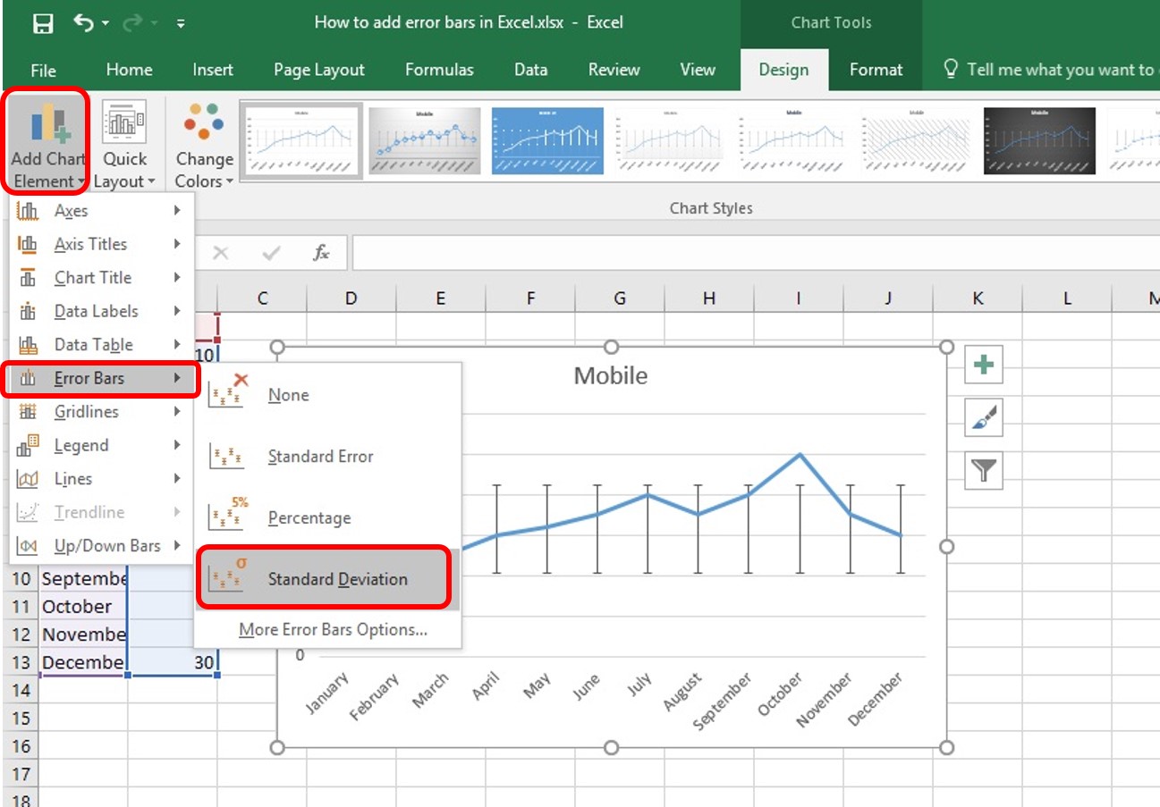The width and height of the screenshot is (1160, 807).
Task: Open the Review tab
Action: click(614, 70)
